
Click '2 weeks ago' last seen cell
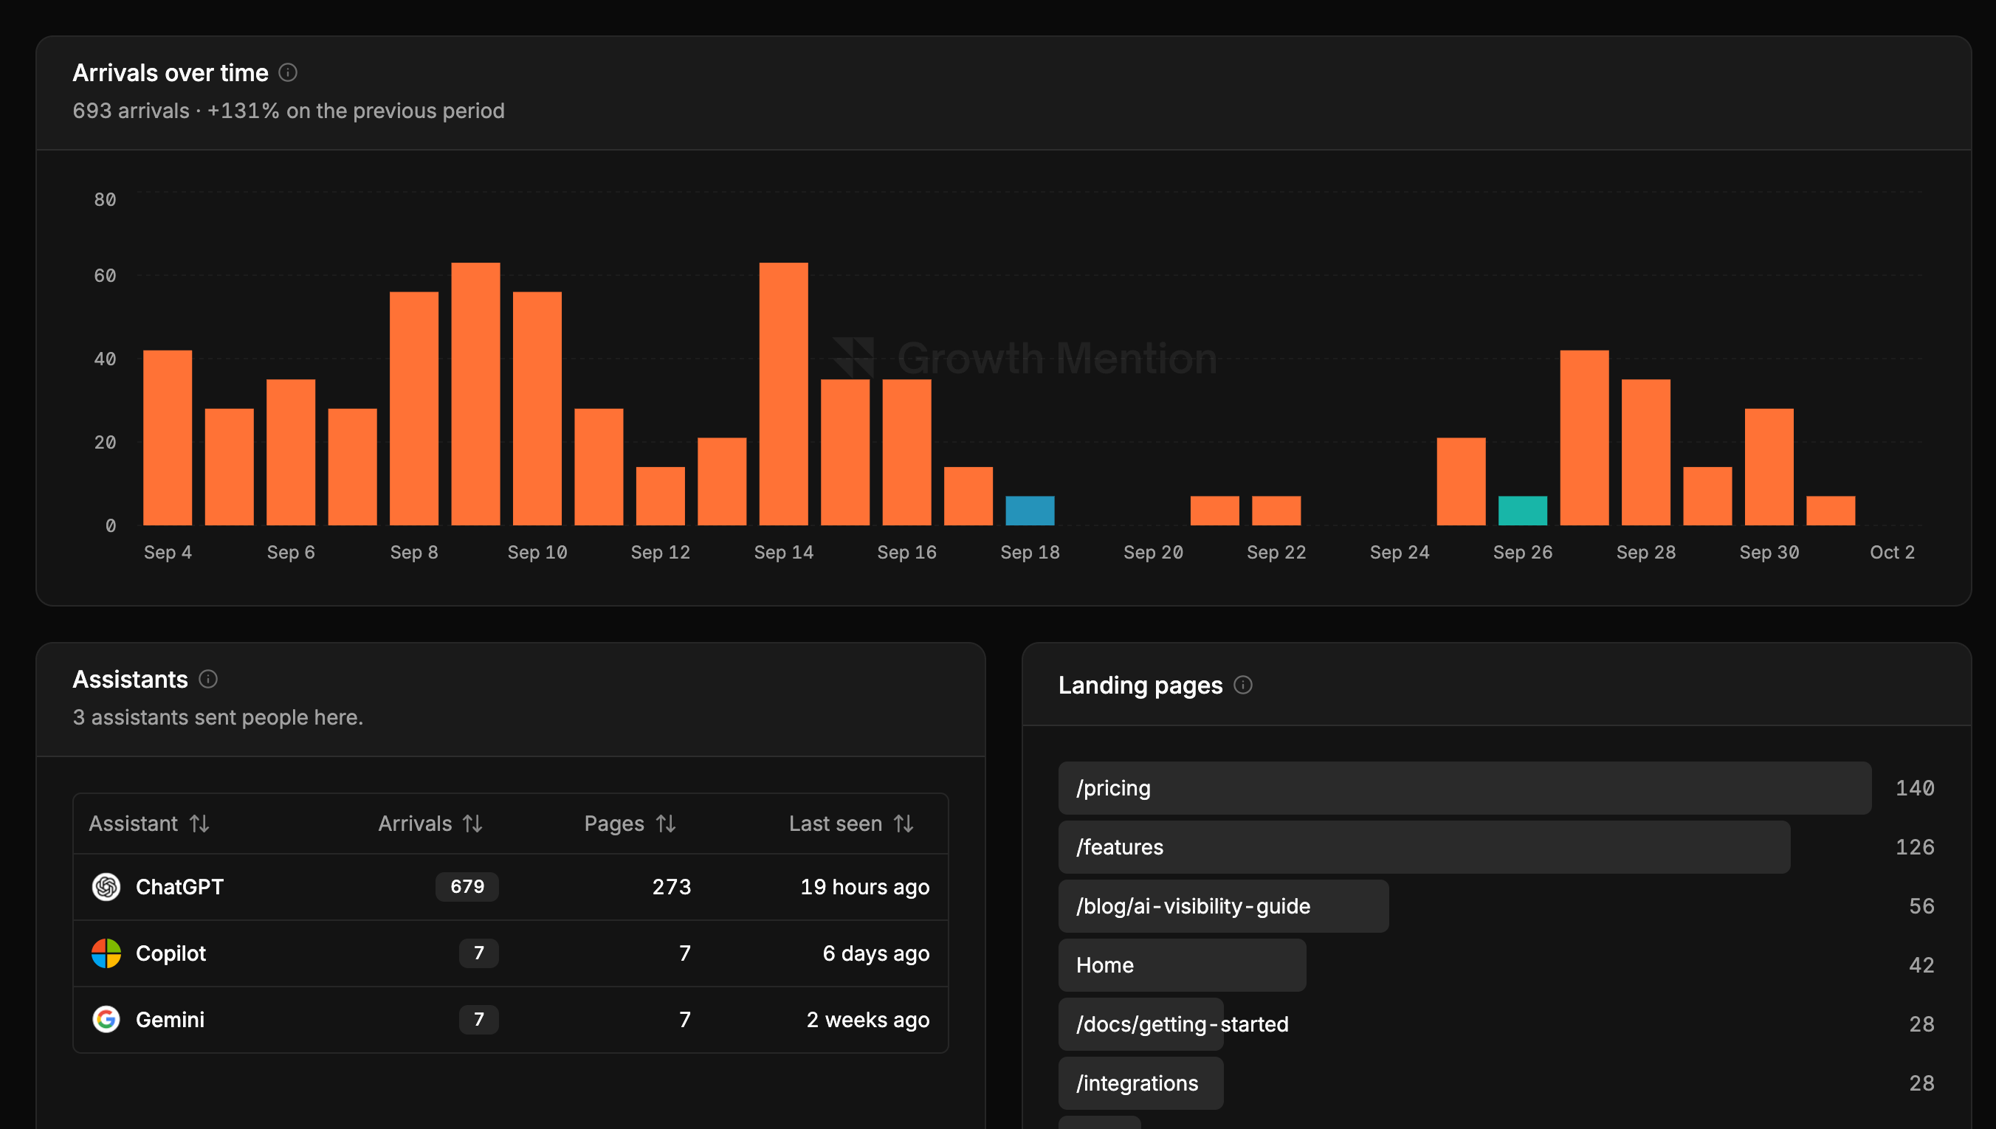pyautogui.click(x=868, y=1019)
